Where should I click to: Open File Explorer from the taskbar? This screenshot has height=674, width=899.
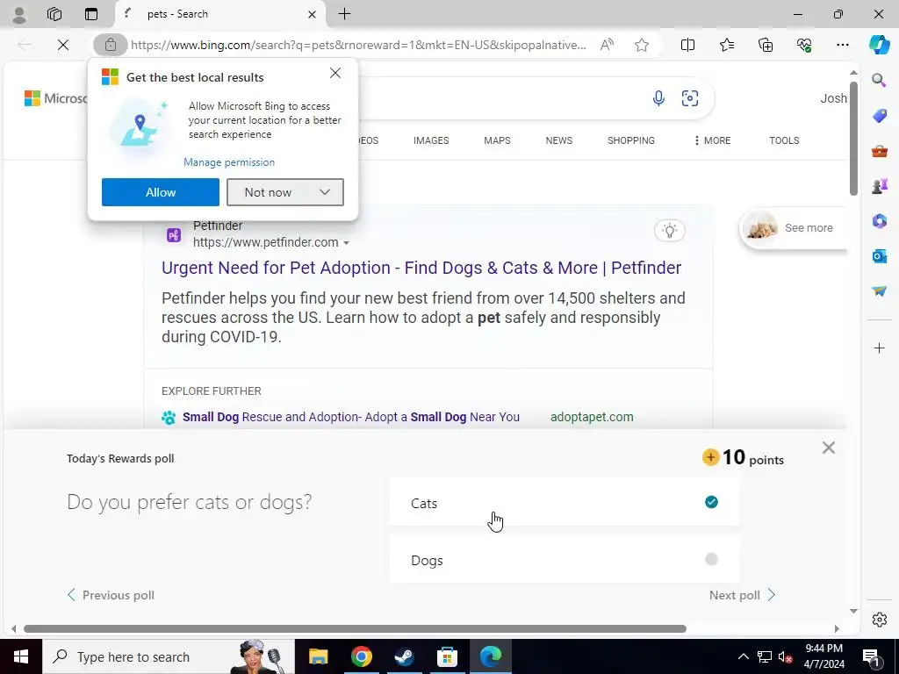318,656
